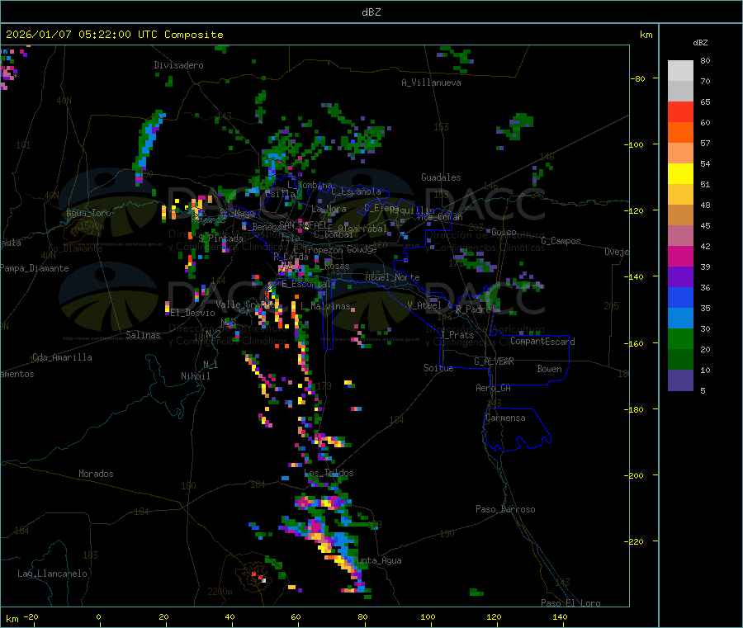
Task: Click the Nihuil place label
Action: click(x=196, y=376)
